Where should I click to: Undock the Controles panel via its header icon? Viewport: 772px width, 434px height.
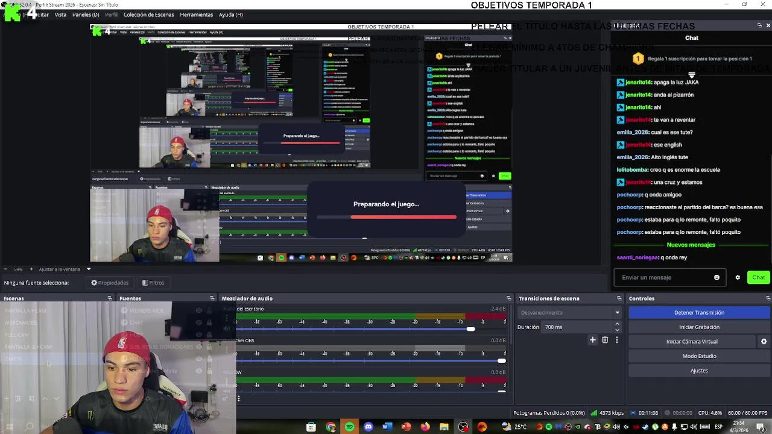(768, 298)
